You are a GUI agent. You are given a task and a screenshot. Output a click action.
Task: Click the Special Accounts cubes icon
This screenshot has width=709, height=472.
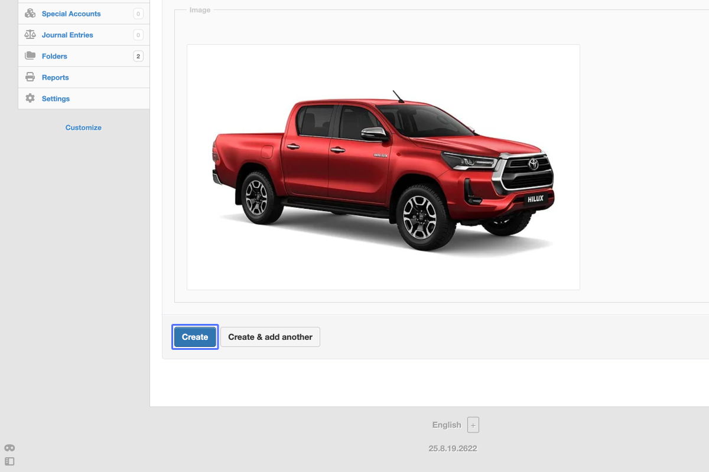[30, 14]
